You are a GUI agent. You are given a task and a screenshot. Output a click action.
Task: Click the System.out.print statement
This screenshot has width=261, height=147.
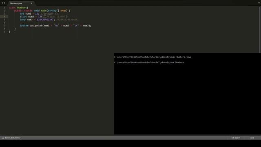(x=55, y=26)
